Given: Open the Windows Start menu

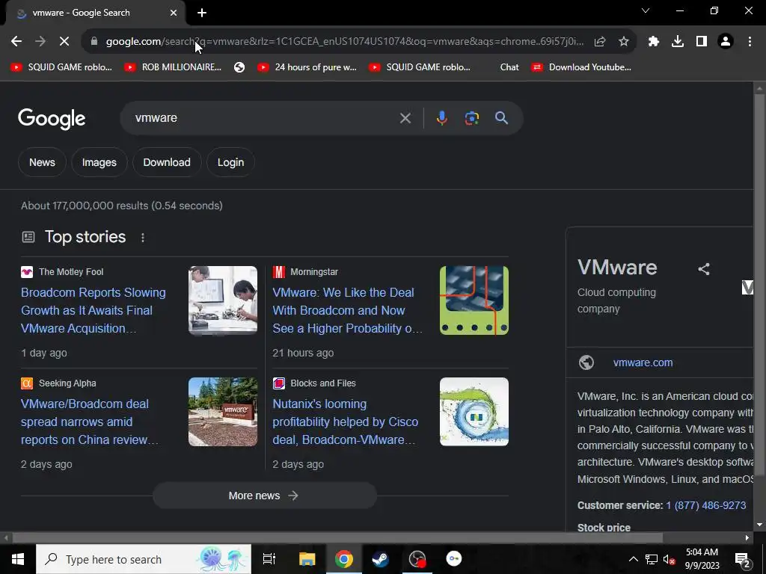Looking at the screenshot, I should pos(18,559).
